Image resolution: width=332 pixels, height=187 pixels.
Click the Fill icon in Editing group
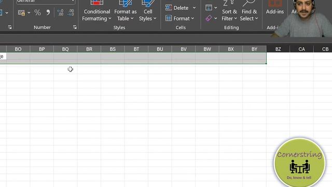tap(209, 8)
